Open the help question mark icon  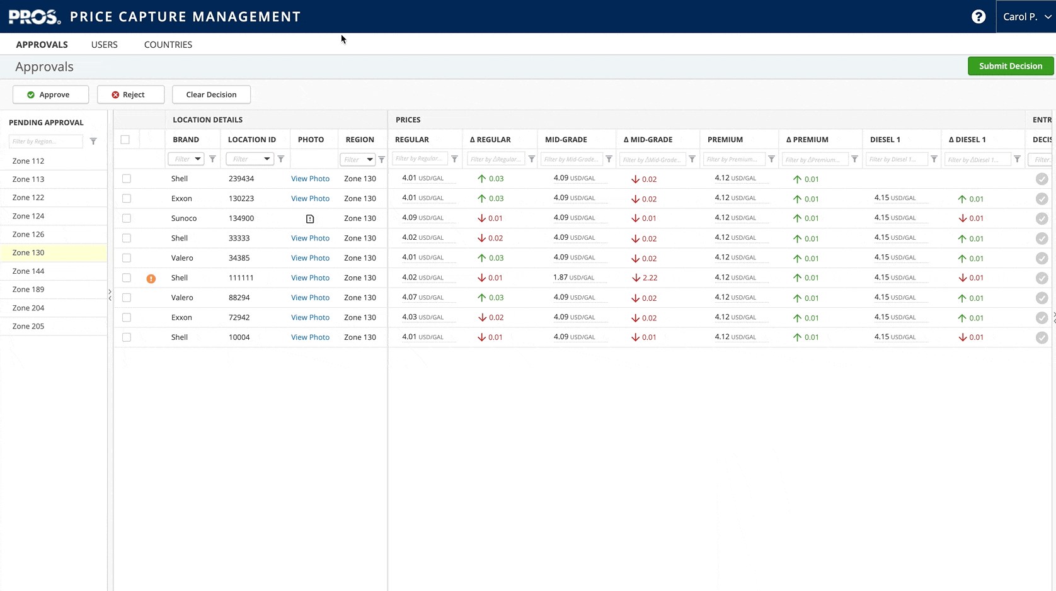[x=978, y=17]
